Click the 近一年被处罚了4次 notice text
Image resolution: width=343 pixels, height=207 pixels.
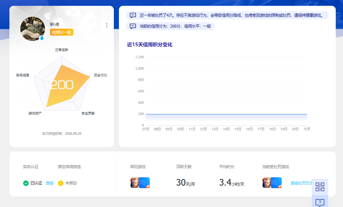(231, 15)
